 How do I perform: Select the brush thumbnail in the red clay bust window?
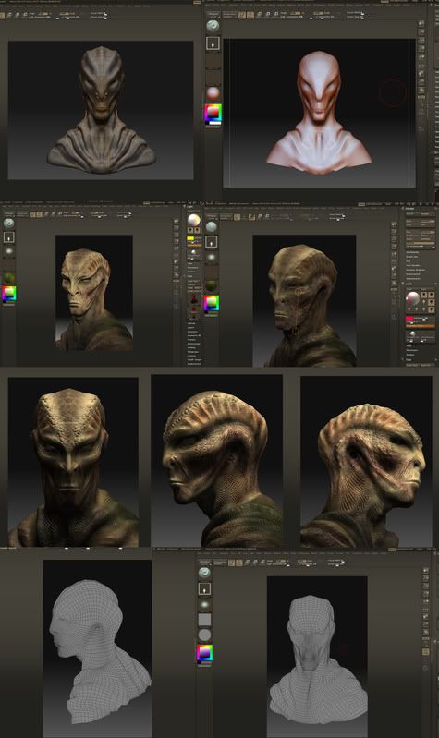point(213,26)
